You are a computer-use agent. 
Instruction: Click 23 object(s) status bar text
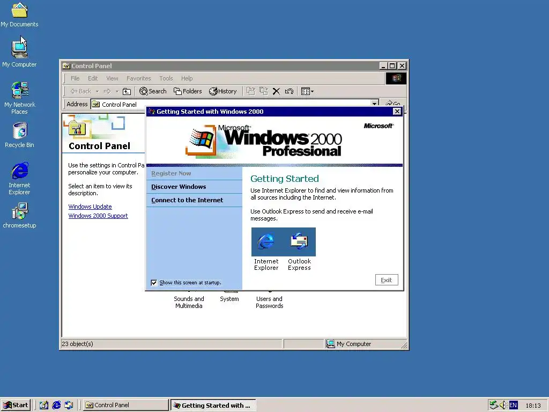[77, 344]
